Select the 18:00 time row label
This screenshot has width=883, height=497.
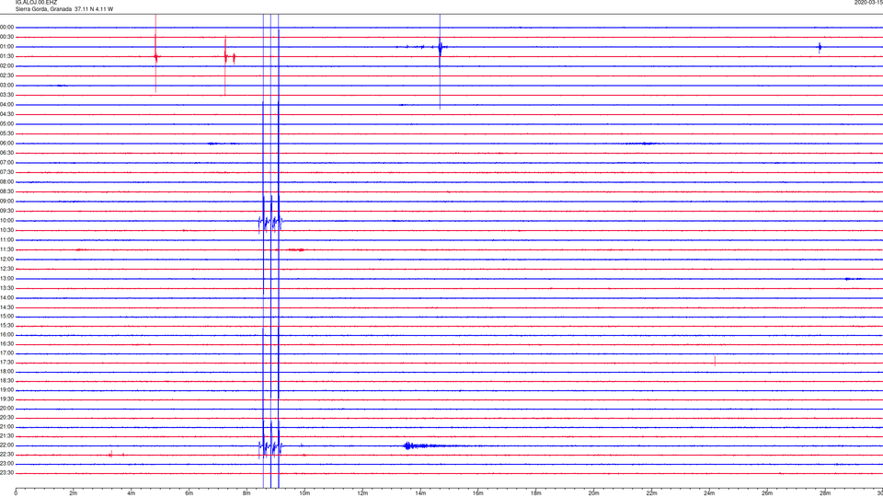coord(7,372)
